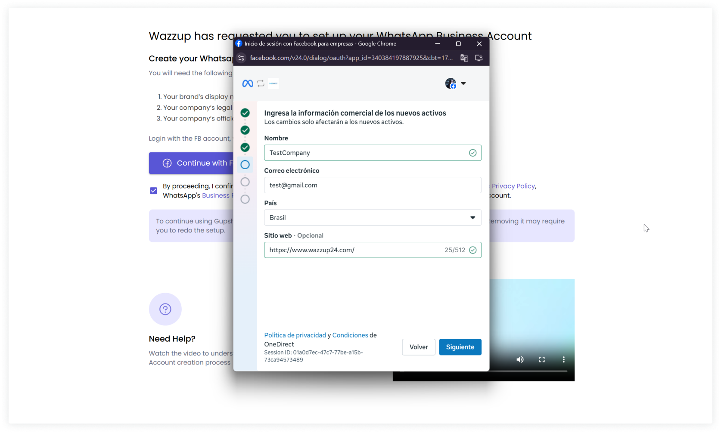Mute the help video volume icon
The width and height of the screenshot is (721, 433).
pos(520,359)
